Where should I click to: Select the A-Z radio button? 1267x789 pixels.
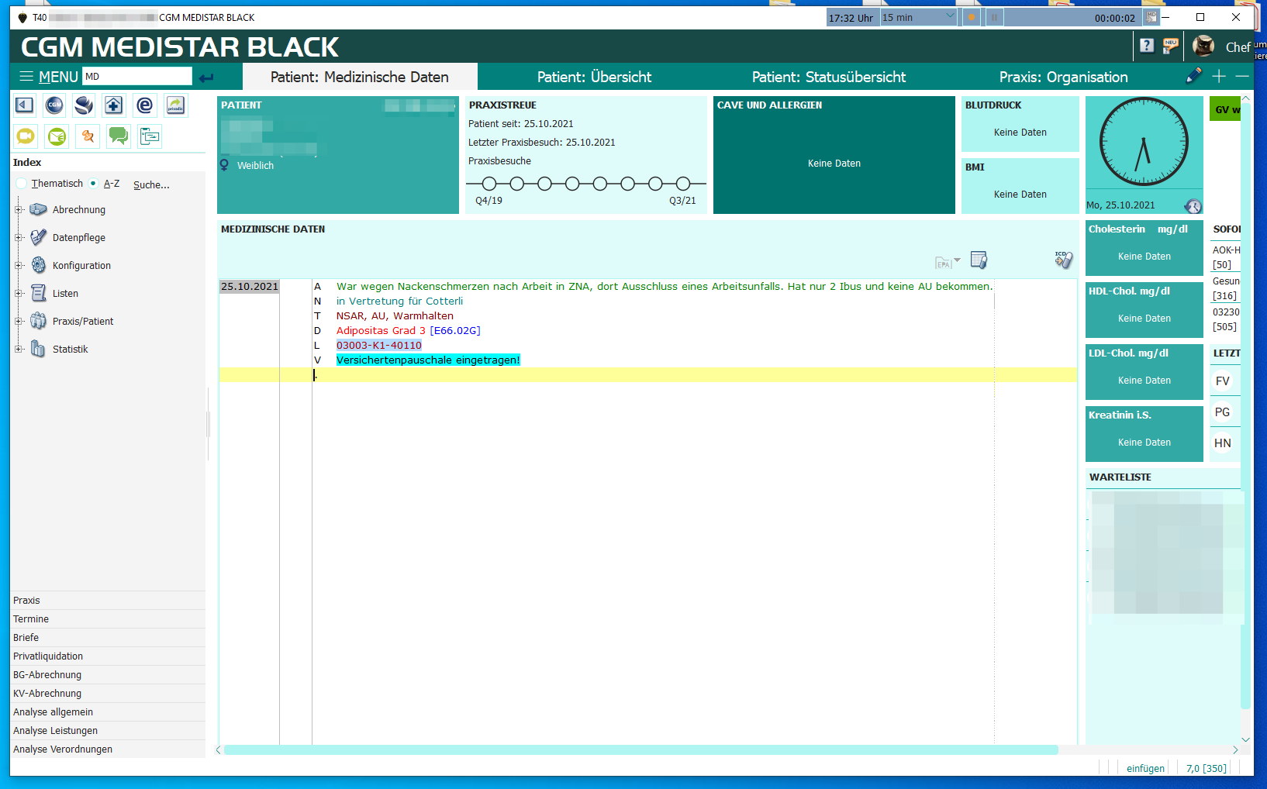pyautogui.click(x=93, y=184)
